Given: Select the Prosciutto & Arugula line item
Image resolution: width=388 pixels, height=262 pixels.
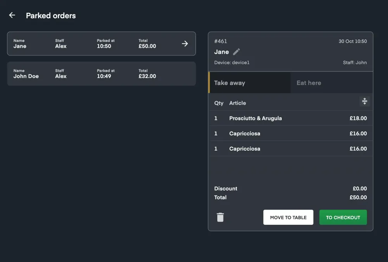Looking at the screenshot, I should tap(290, 118).
